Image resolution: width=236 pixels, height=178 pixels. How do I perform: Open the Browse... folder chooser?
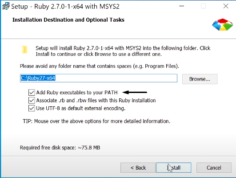click(200, 79)
